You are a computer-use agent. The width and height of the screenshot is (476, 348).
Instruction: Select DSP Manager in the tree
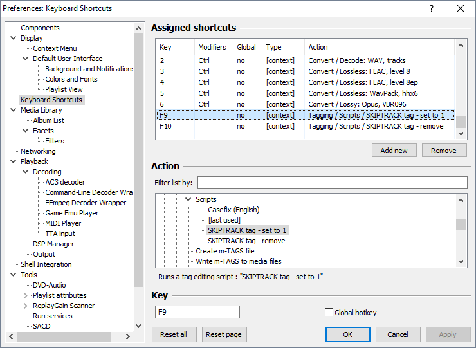pos(53,244)
